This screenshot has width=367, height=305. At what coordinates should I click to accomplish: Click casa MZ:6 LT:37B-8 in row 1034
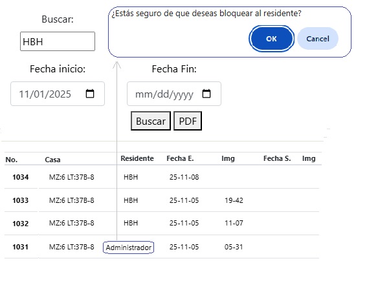pyautogui.click(x=72, y=177)
